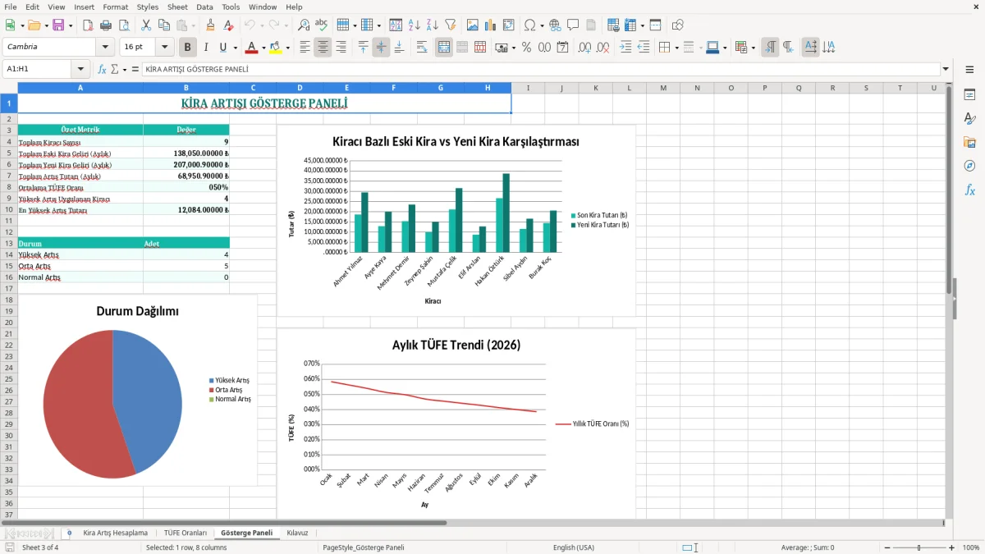Click the status bar zoom slider
Screen dimensions: 985x554
(x=919, y=547)
